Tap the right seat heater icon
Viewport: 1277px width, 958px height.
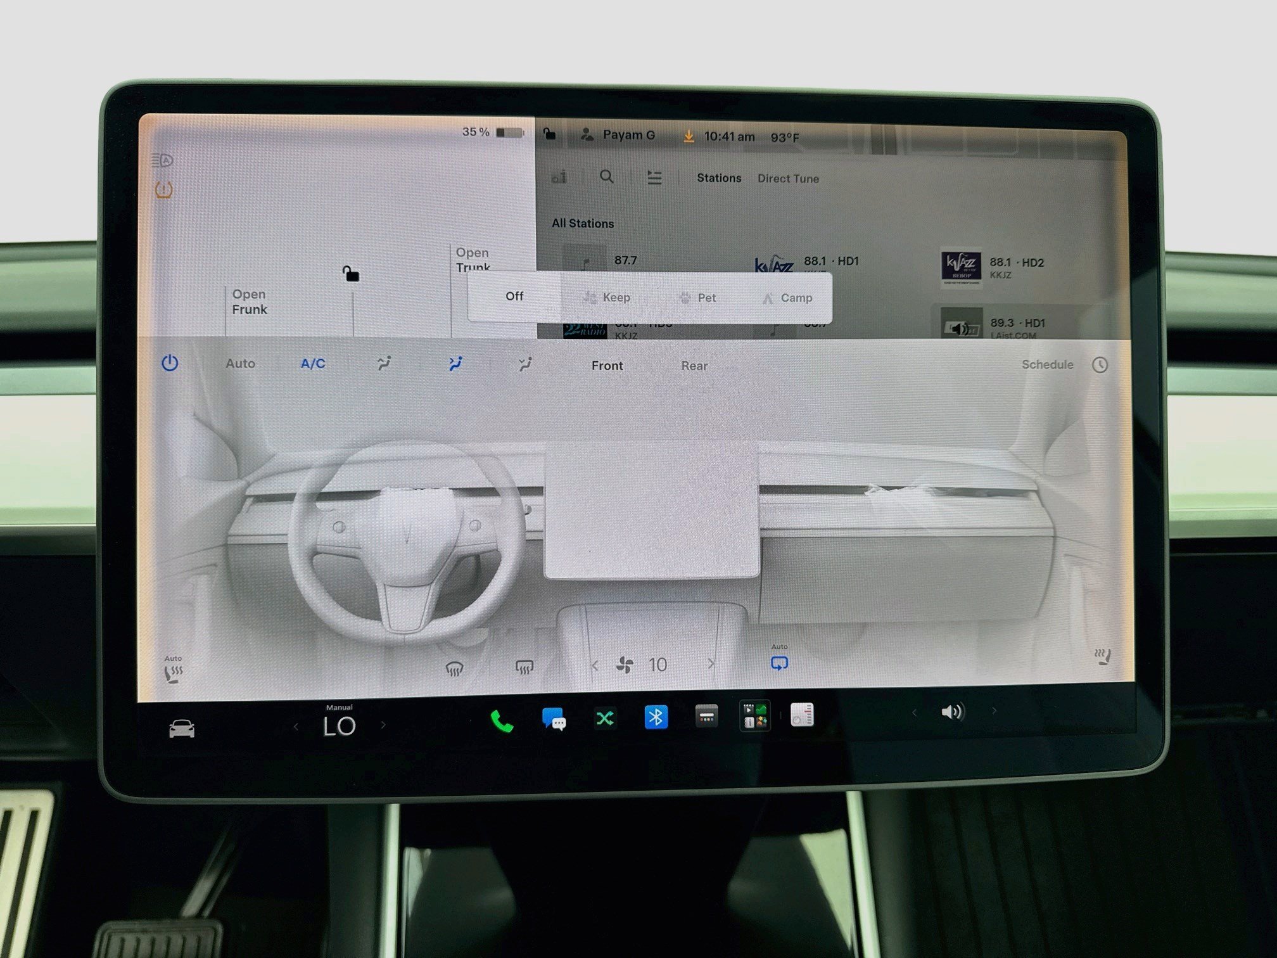(1103, 657)
